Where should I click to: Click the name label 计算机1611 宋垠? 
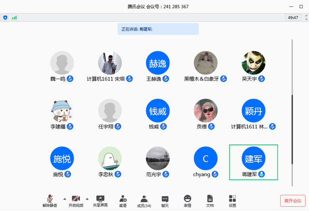pos(106,79)
